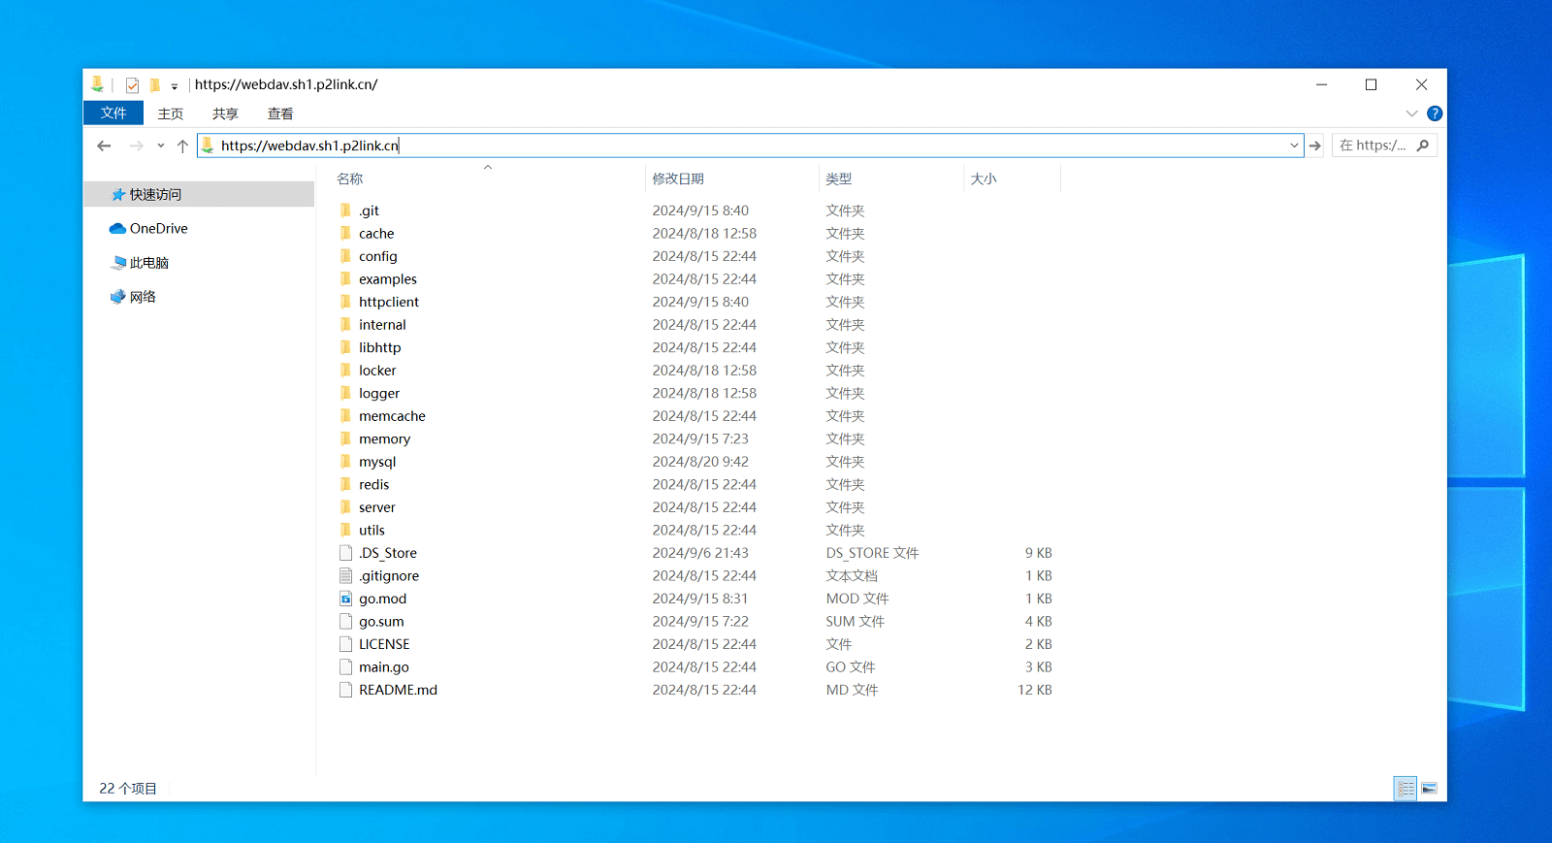Select the libhttp folder icon
Viewport: 1552px width, 843px height.
tap(345, 347)
